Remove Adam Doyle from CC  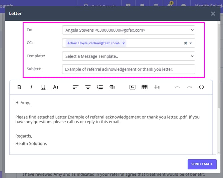coord(123,43)
